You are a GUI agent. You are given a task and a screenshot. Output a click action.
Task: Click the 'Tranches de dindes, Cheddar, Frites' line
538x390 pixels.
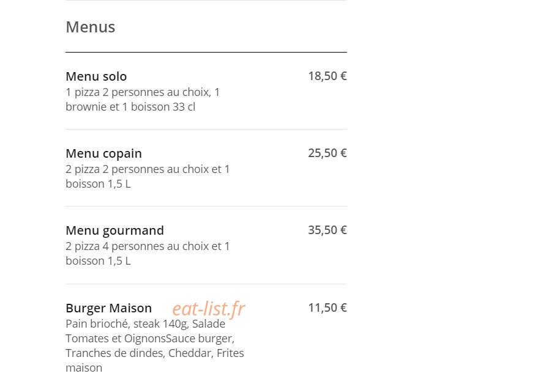(x=155, y=353)
